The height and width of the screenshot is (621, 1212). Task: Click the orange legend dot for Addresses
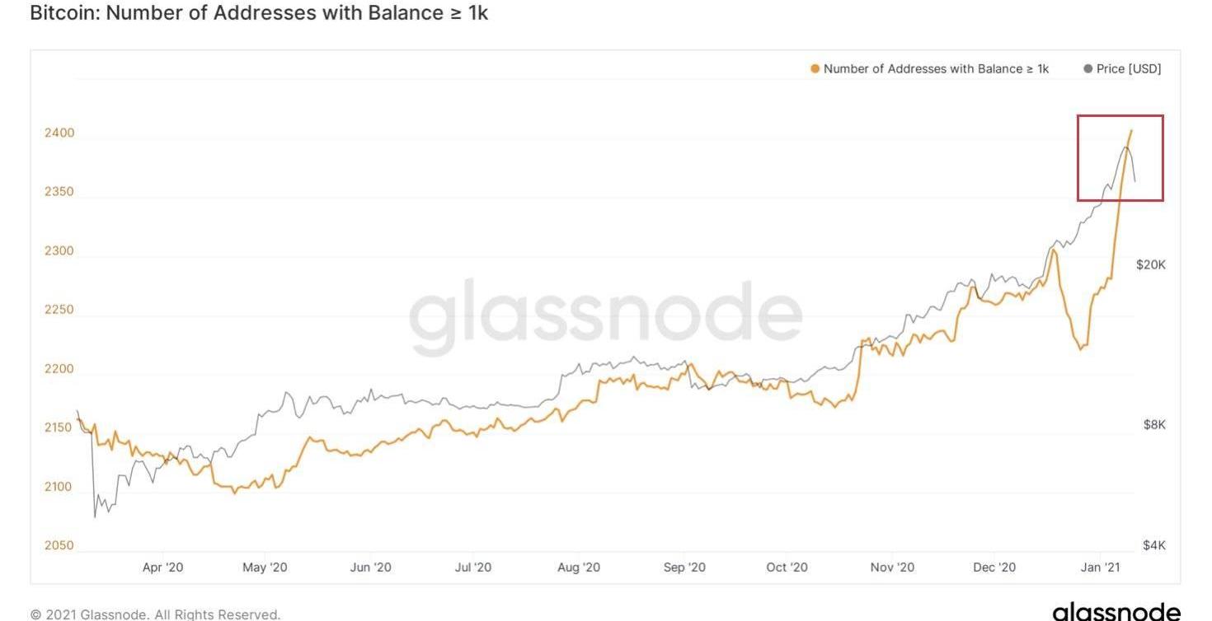pyautogui.click(x=815, y=69)
